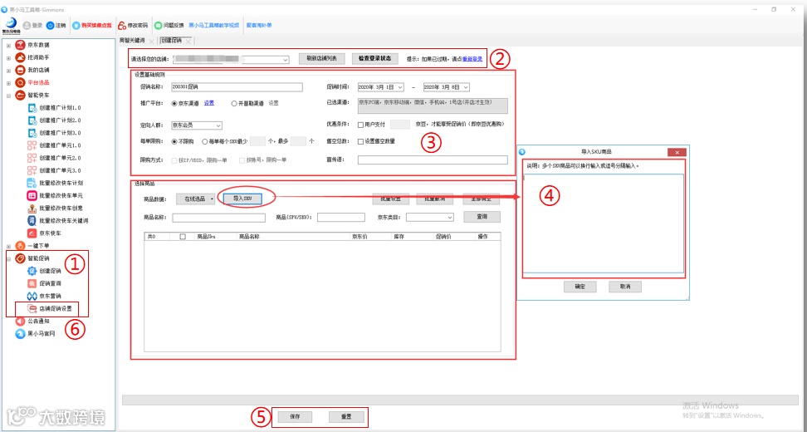Select the 京东渠道 radio button
Viewport: 807px width, 432px height.
pyautogui.click(x=174, y=104)
